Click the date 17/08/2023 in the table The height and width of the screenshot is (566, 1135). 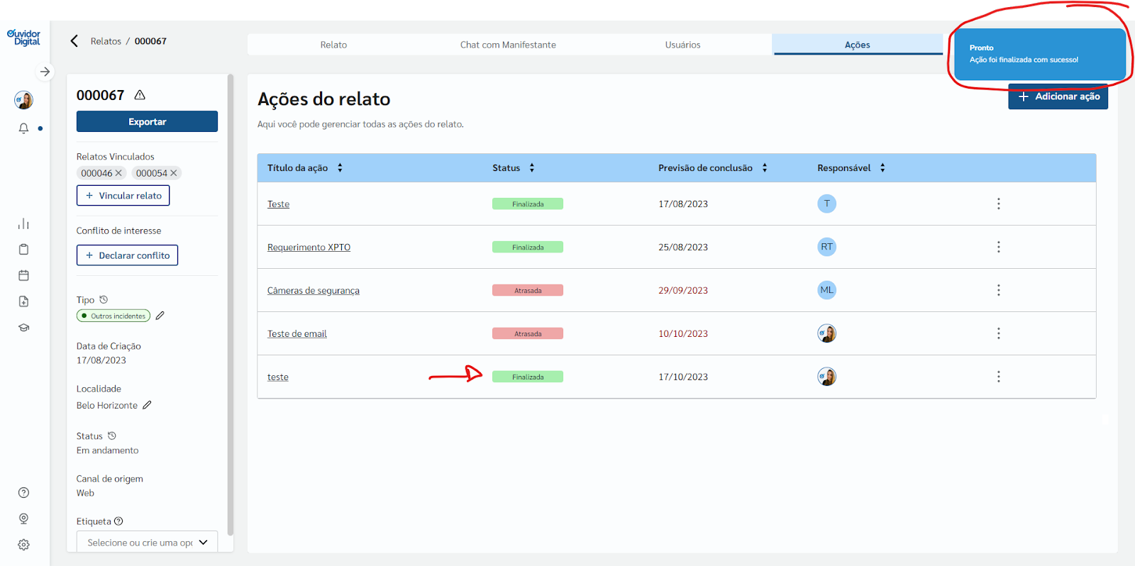coord(683,204)
